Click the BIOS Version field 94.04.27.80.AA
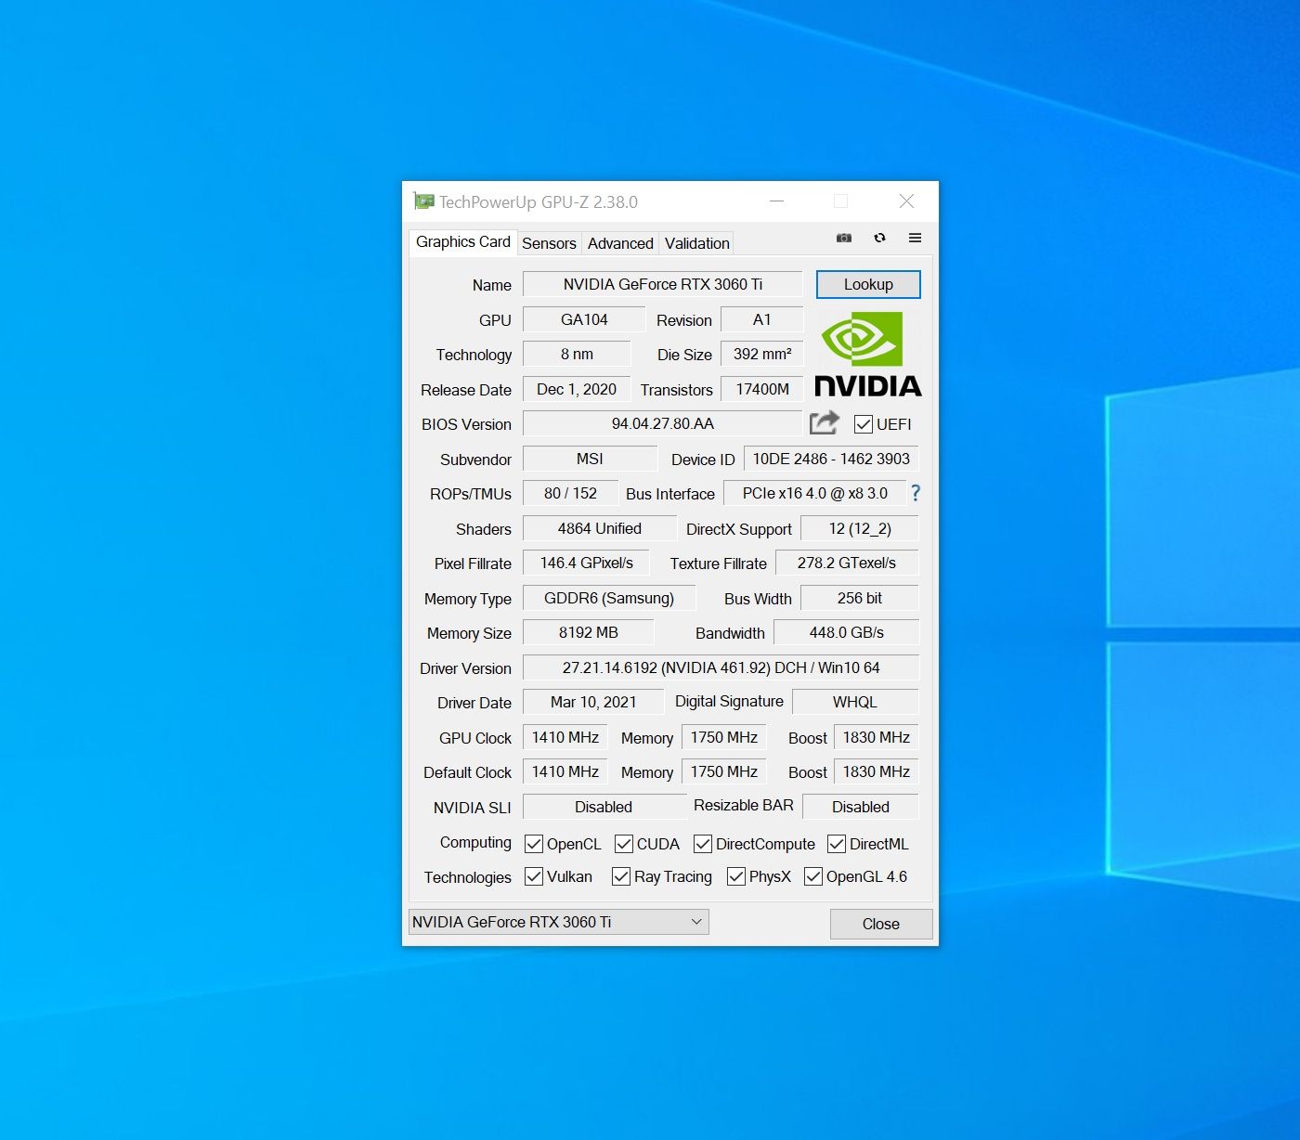 click(663, 423)
